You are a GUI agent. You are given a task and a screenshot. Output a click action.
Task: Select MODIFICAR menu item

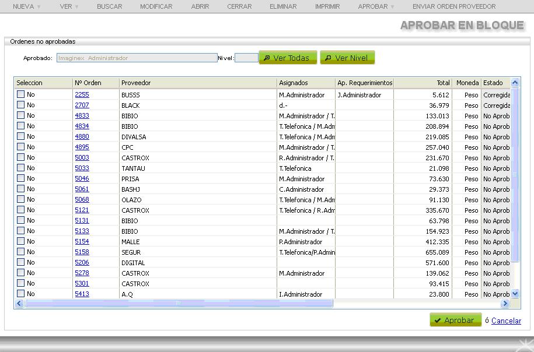[156, 6]
